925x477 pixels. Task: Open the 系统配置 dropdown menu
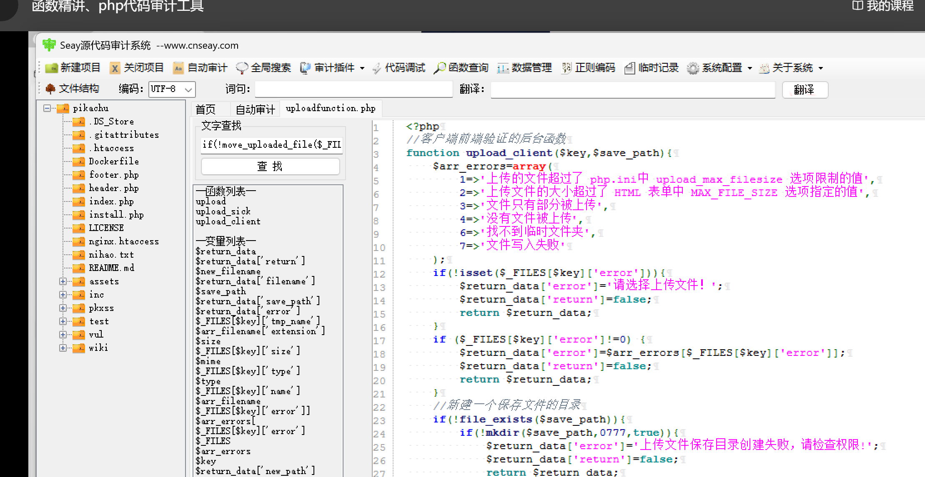[750, 68]
